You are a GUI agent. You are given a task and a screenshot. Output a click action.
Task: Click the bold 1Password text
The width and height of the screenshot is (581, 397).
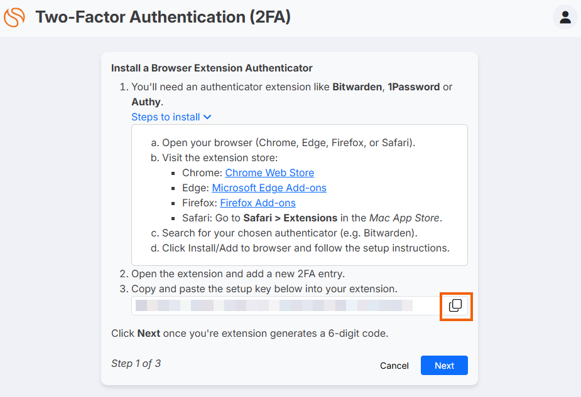414,87
